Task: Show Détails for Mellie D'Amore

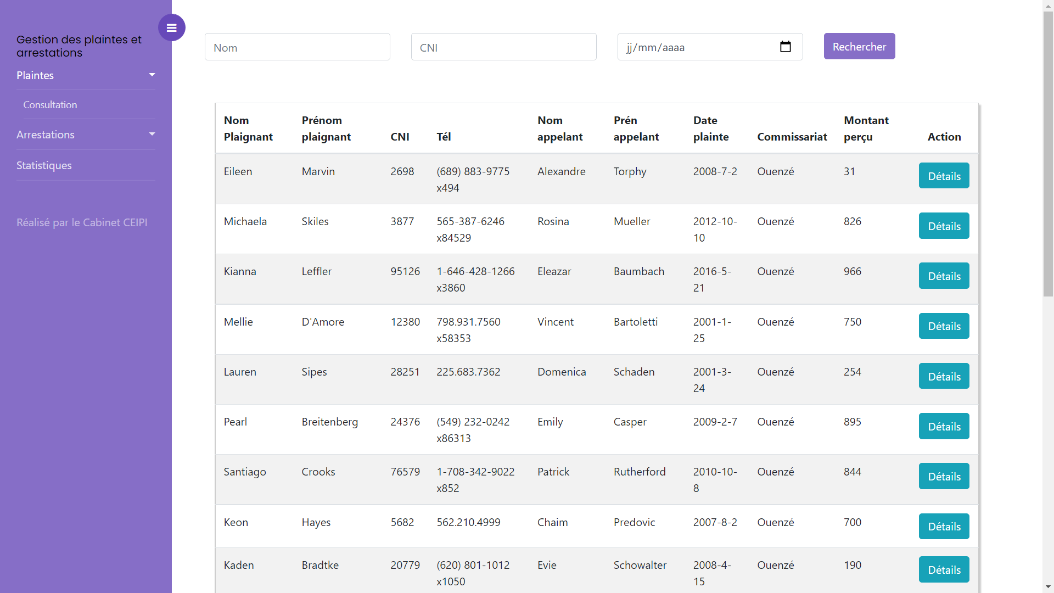Action: tap(944, 326)
